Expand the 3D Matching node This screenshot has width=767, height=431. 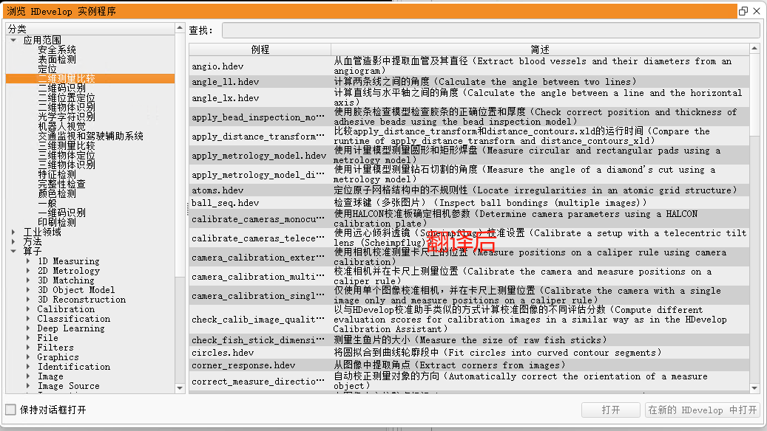(28, 280)
